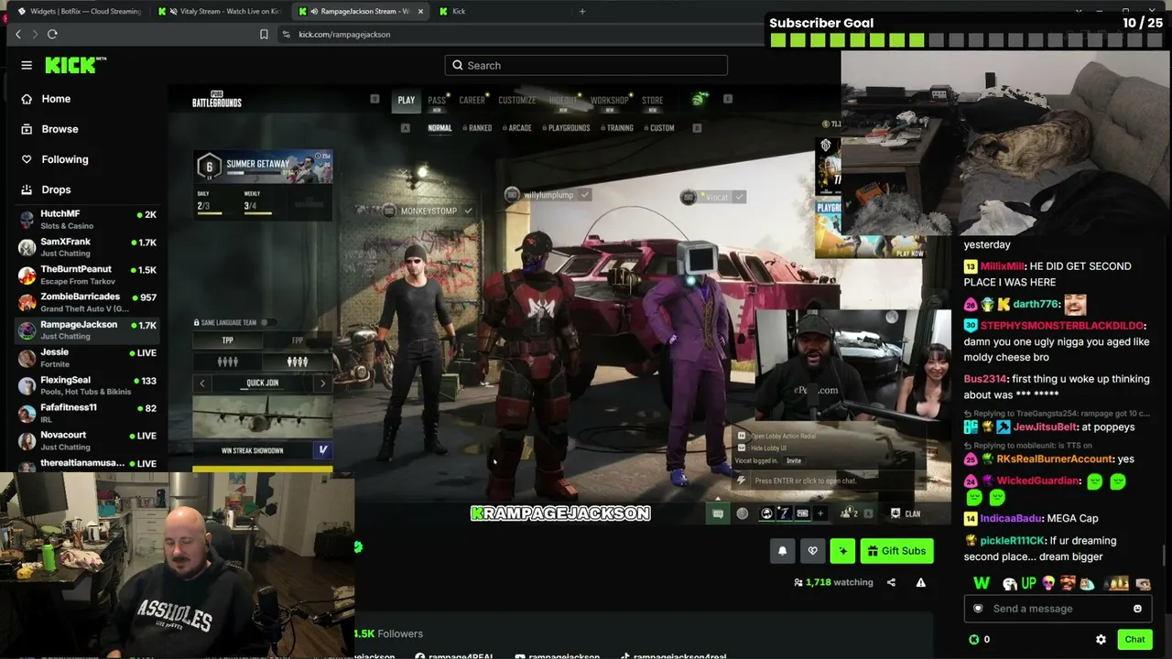Click WickedGuardian username in chat

tap(1036, 481)
